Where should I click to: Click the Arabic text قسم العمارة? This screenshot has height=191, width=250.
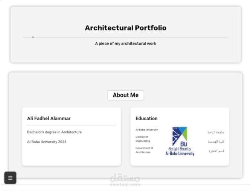click(216, 151)
